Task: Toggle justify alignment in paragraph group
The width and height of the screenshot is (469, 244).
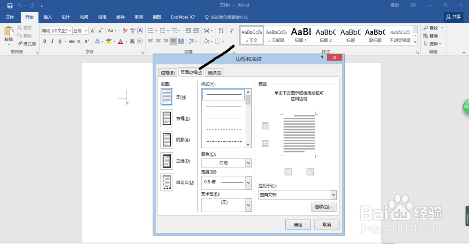Action: pos(173,41)
